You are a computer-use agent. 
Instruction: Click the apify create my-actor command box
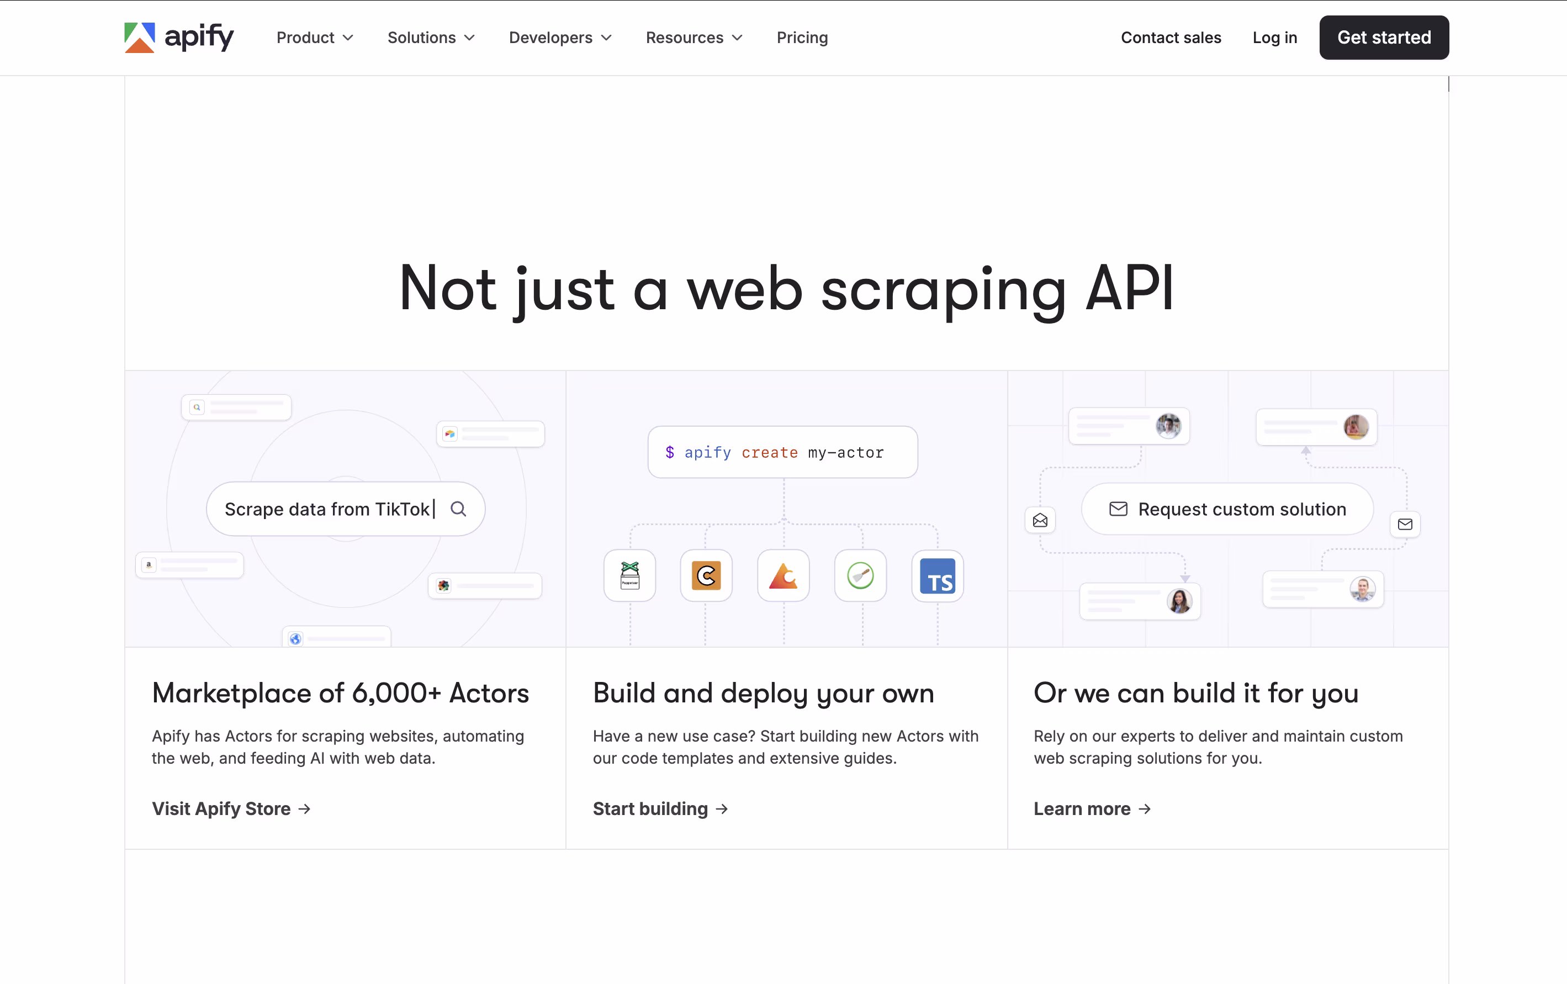(x=783, y=452)
